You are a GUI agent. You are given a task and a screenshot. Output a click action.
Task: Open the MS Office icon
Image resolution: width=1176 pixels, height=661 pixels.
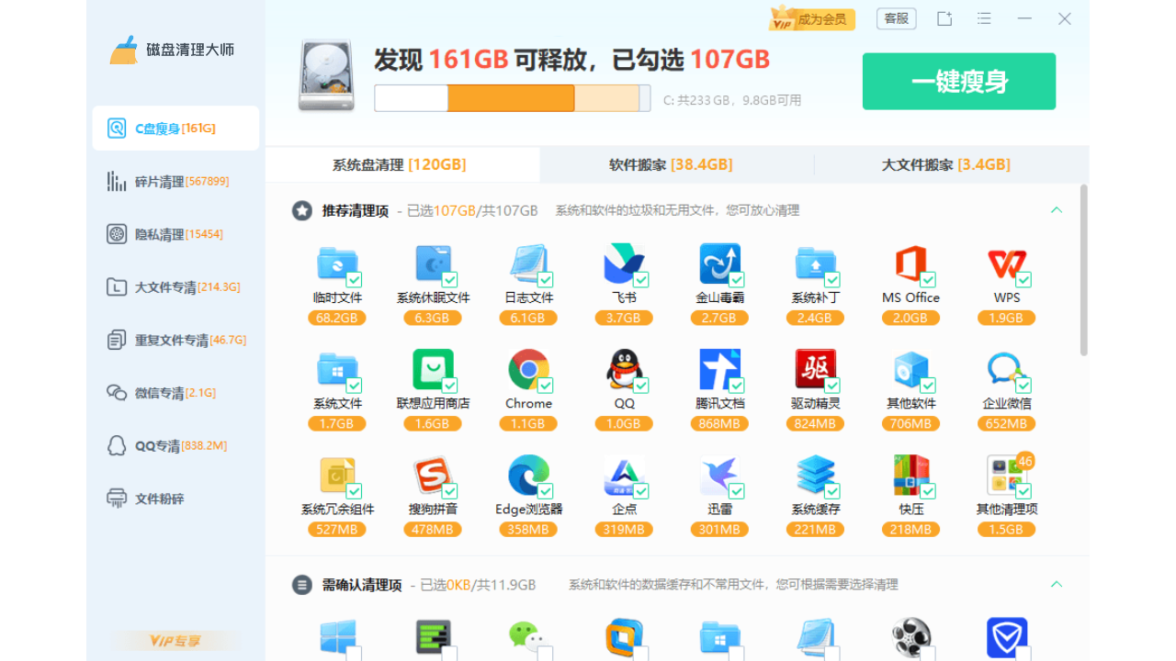[x=910, y=264]
